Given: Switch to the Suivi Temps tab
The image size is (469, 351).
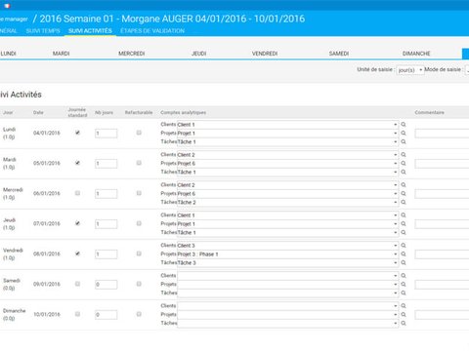Looking at the screenshot, I should [x=43, y=31].
